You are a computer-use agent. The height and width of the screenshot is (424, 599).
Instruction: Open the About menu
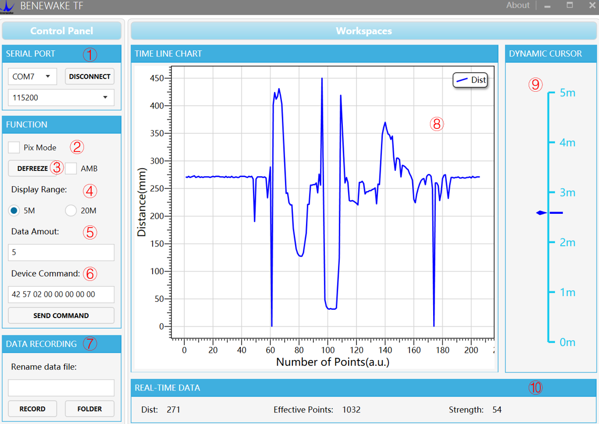tap(518, 6)
